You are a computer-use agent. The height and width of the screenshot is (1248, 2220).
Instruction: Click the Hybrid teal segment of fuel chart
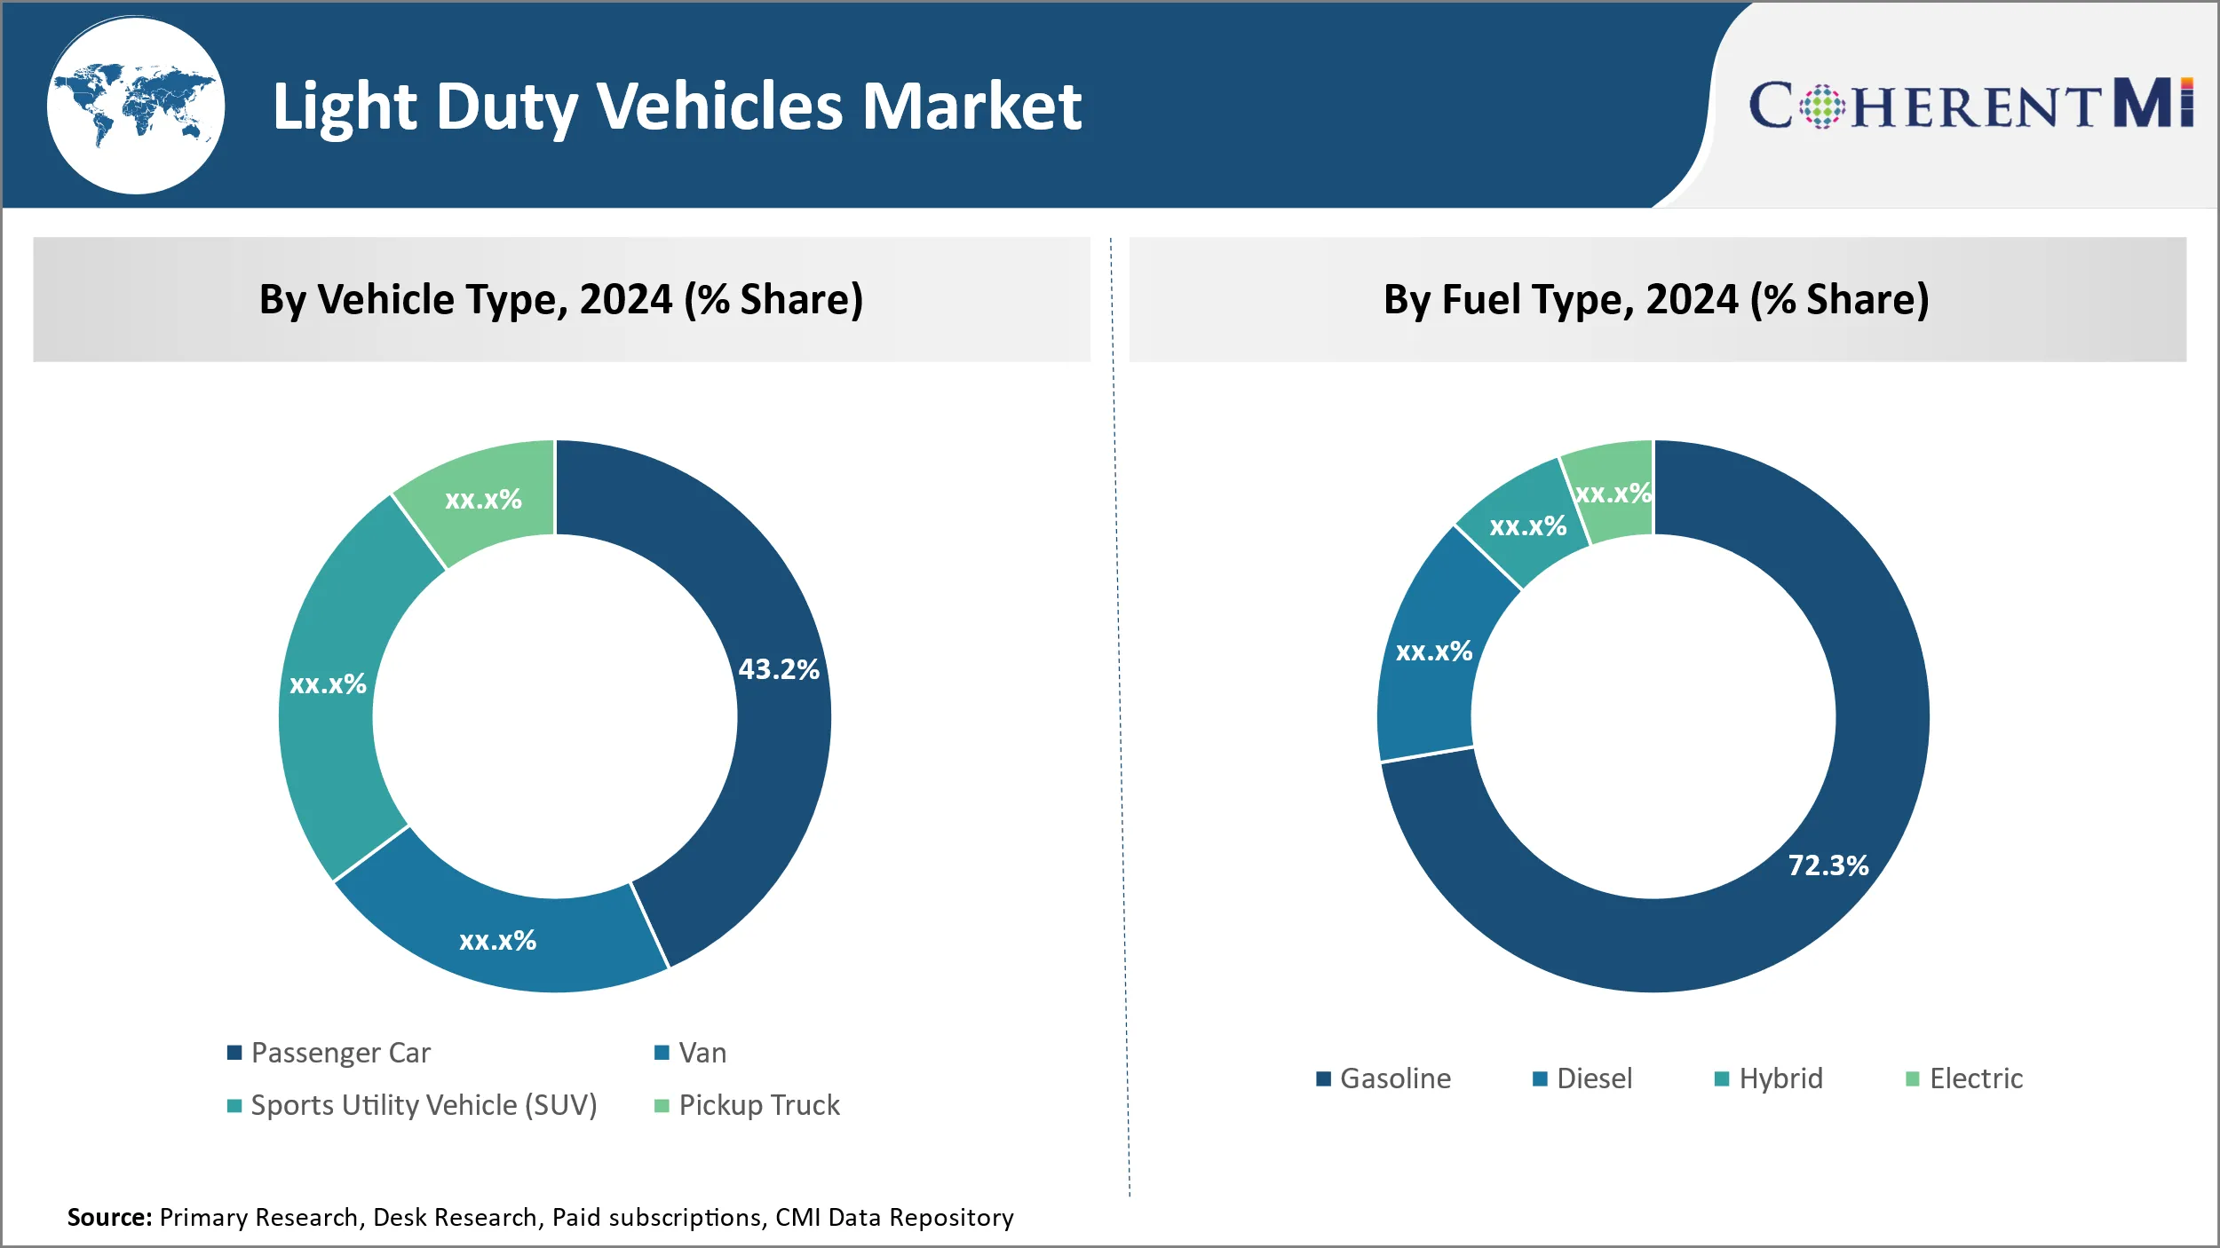point(1526,525)
